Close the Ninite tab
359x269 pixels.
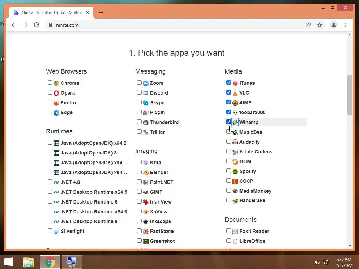tap(87, 13)
